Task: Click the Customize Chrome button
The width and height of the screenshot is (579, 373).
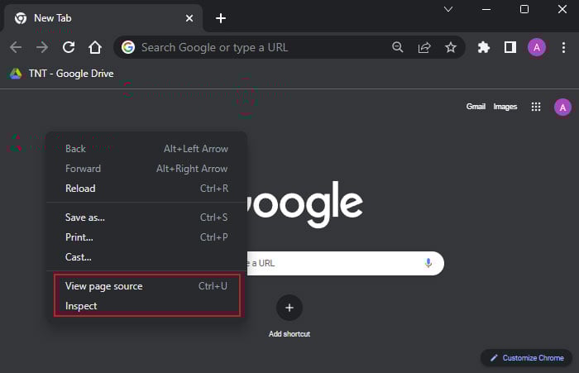Action: [526, 358]
